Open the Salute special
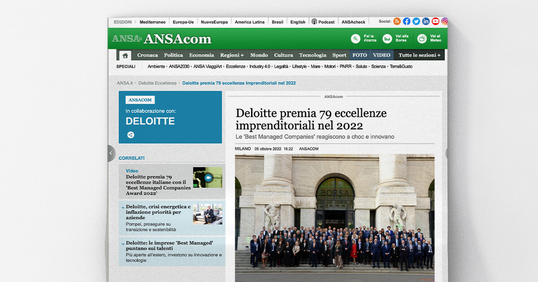The height and width of the screenshot is (282, 538). (361, 66)
